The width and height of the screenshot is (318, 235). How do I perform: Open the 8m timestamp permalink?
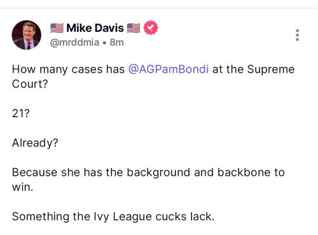point(116,43)
